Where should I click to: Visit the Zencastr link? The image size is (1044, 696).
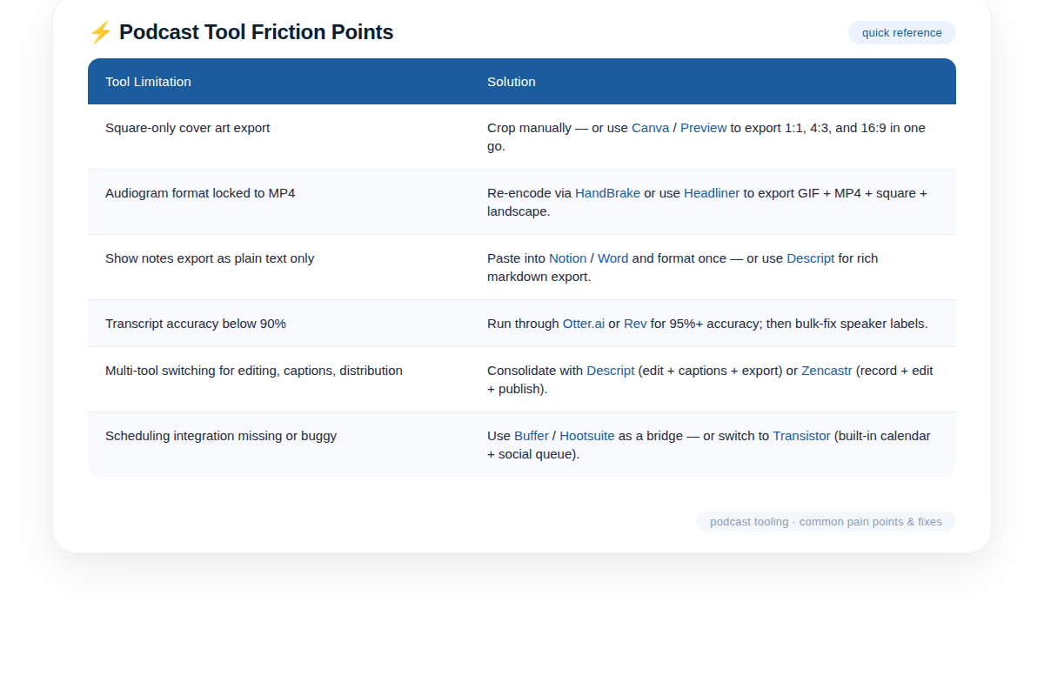coord(826,371)
